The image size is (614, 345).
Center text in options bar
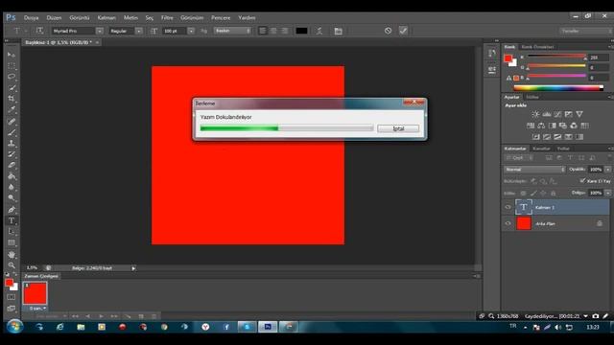273,31
